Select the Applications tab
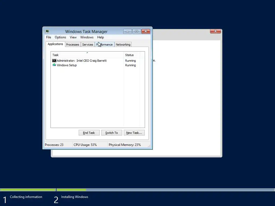 point(55,44)
